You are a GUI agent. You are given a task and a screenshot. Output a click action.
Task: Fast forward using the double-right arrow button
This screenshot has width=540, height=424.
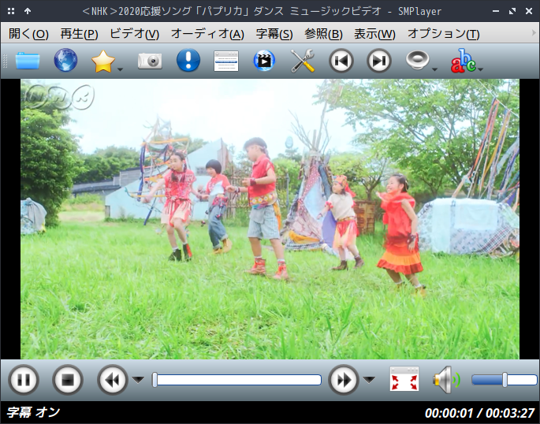coord(344,380)
